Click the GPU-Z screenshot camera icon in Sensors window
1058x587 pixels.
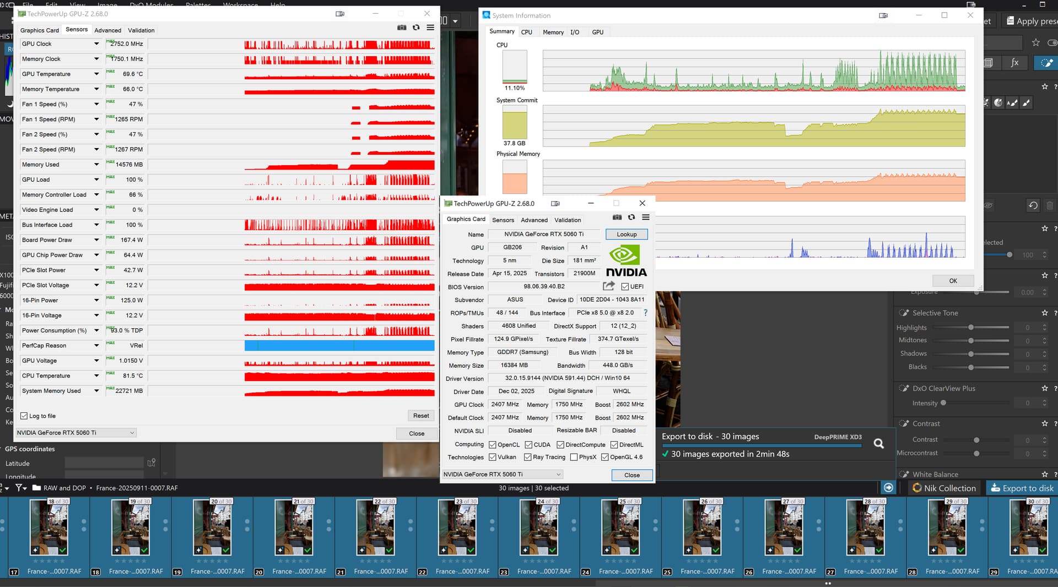click(x=402, y=28)
